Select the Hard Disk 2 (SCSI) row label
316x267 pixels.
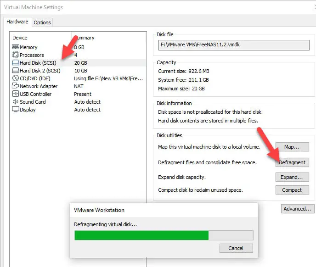(40, 71)
